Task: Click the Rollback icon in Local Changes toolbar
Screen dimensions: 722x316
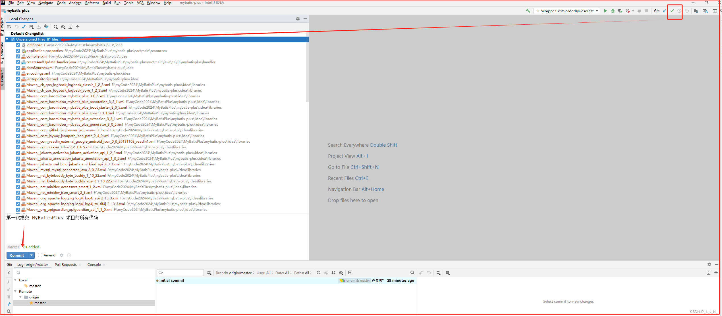Action: 16,27
